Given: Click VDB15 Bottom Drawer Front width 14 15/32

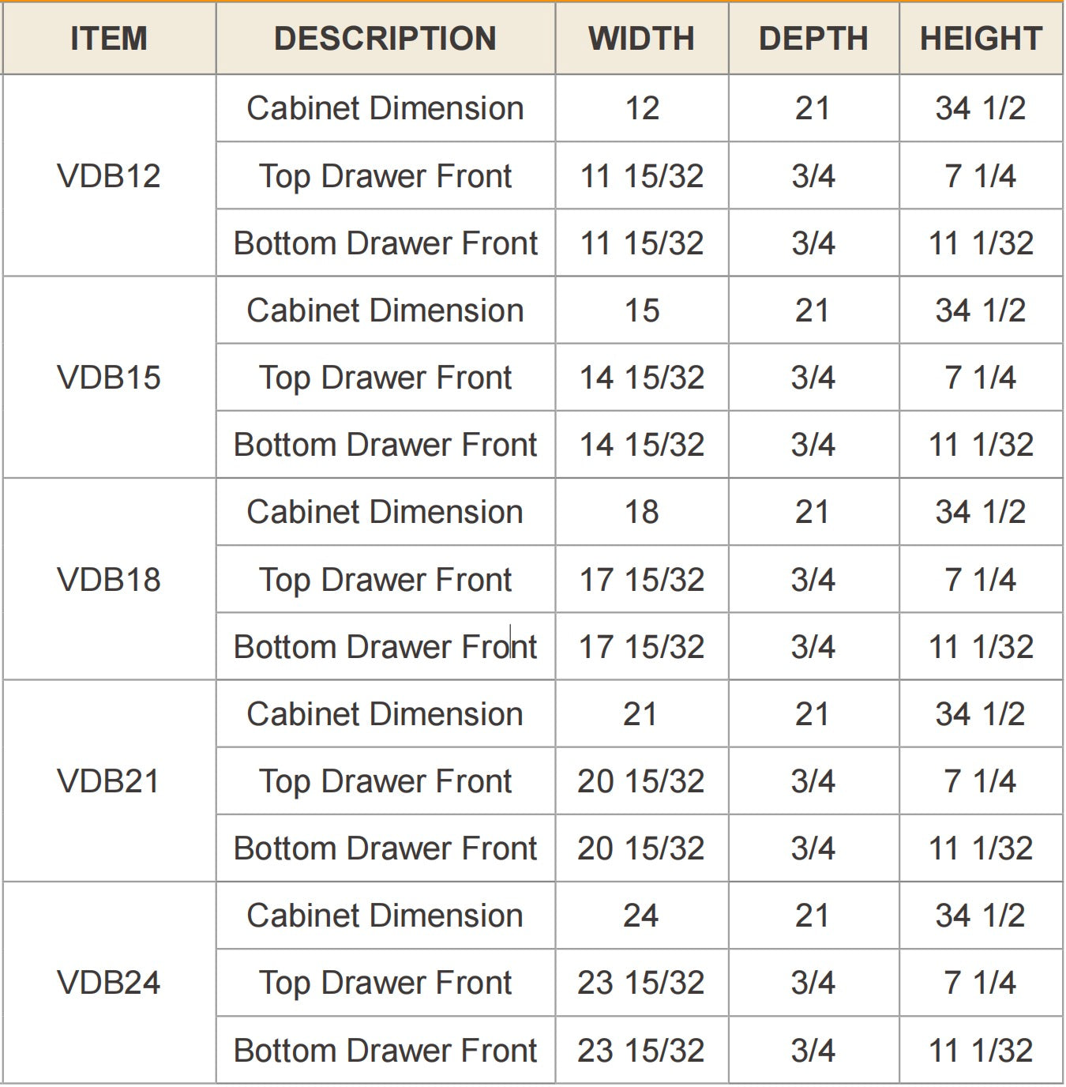Looking at the screenshot, I should [x=641, y=445].
